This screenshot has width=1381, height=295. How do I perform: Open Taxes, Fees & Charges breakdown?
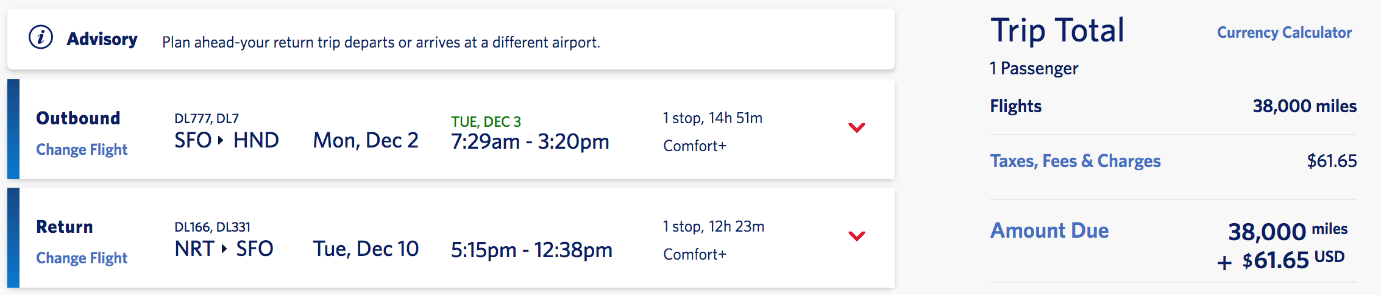click(1075, 161)
